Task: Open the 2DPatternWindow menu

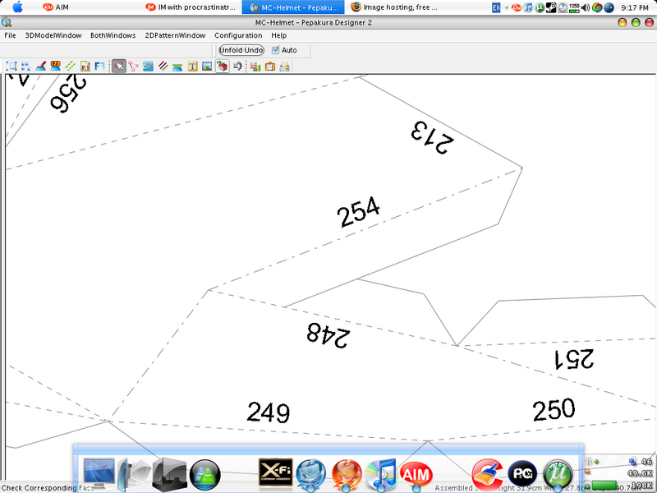Action: [x=175, y=35]
